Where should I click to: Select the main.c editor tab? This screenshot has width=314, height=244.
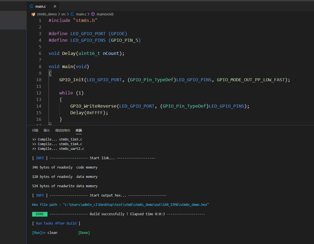pyautogui.click(x=41, y=6)
